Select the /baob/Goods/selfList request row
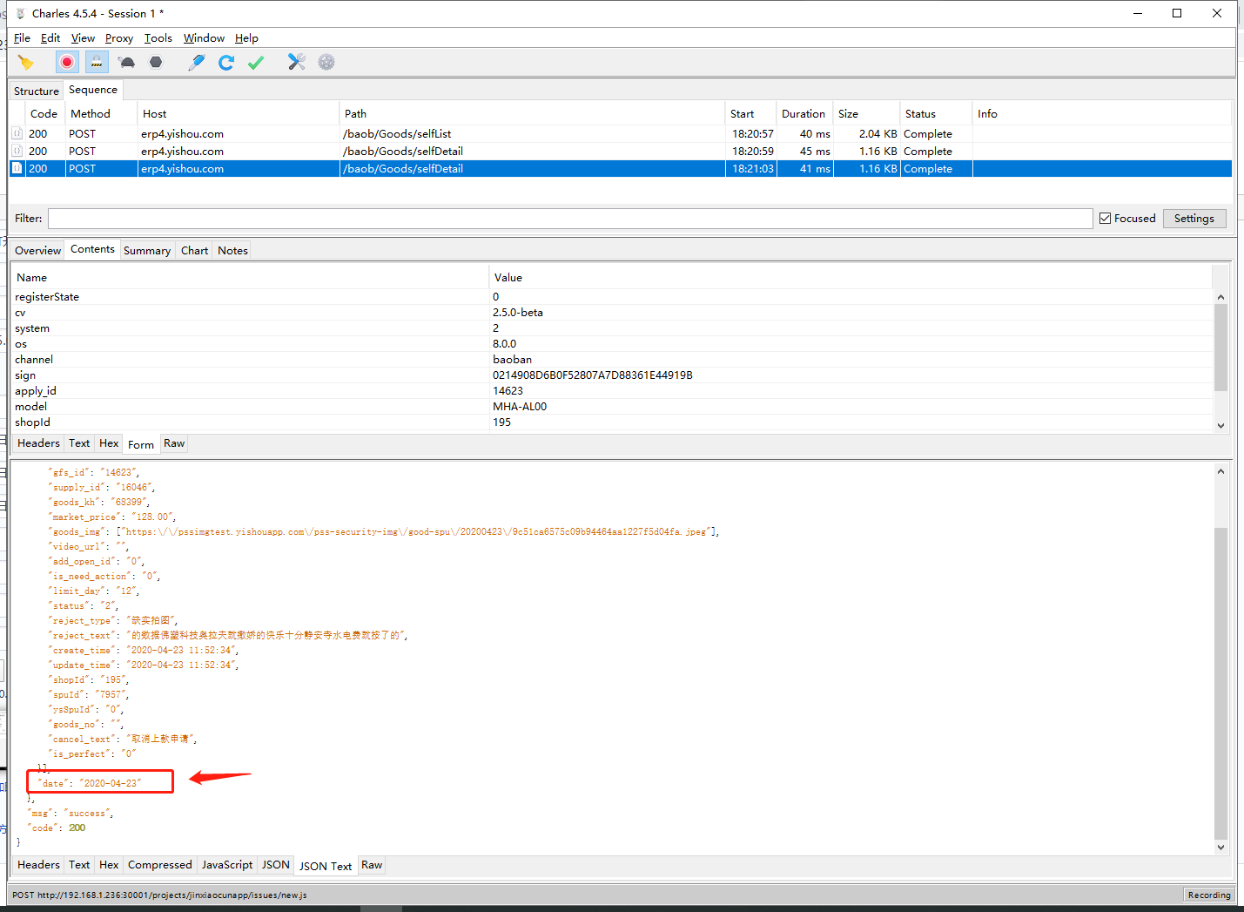Viewport: 1244px width, 912px height. (x=620, y=133)
